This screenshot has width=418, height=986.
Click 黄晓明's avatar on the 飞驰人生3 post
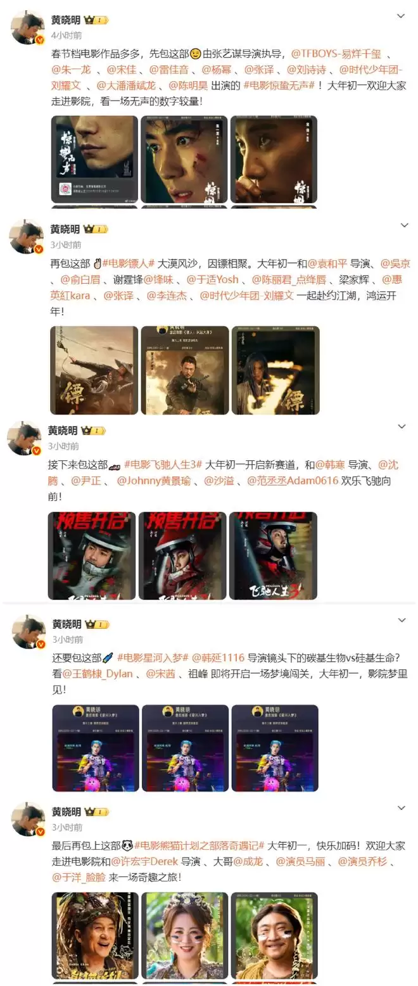point(24,438)
